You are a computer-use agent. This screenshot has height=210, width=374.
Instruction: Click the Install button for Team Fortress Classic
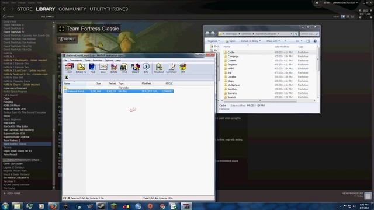(67, 39)
